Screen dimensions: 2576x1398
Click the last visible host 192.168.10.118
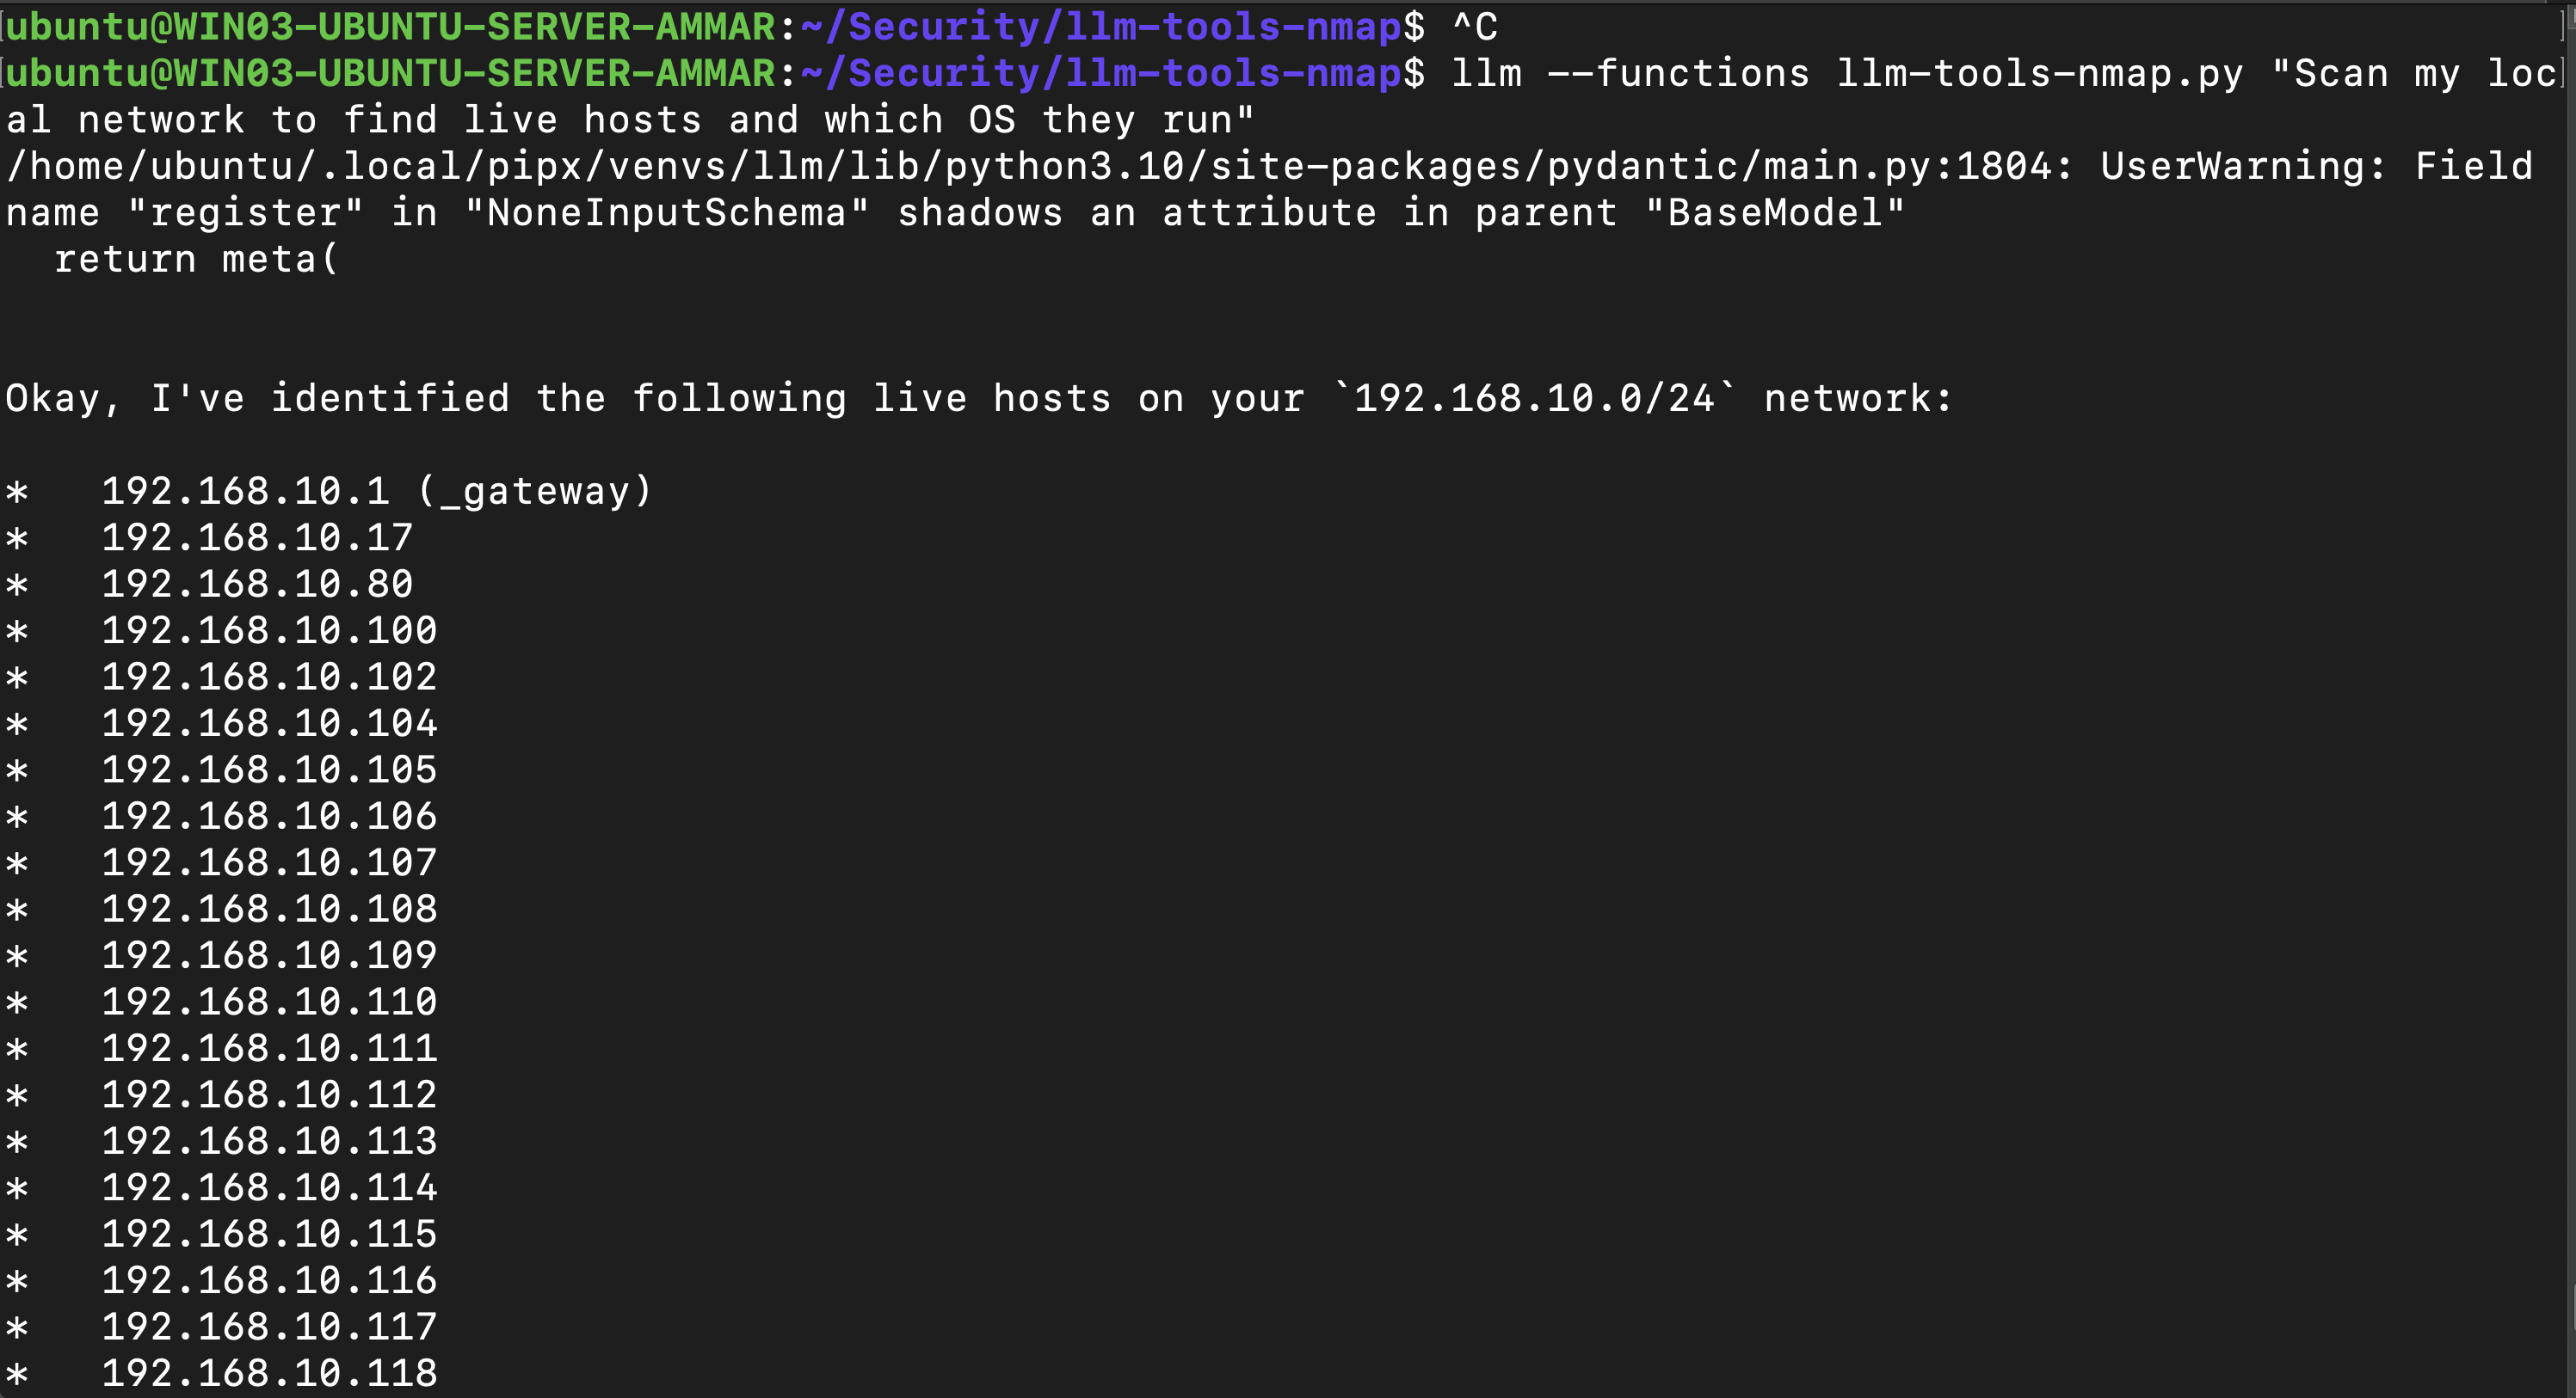pyautogui.click(x=269, y=1373)
